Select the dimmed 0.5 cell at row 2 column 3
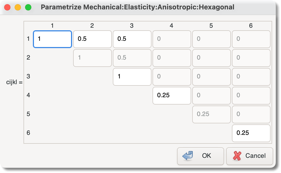The height and width of the screenshot is (173, 281). pyautogui.click(x=132, y=58)
